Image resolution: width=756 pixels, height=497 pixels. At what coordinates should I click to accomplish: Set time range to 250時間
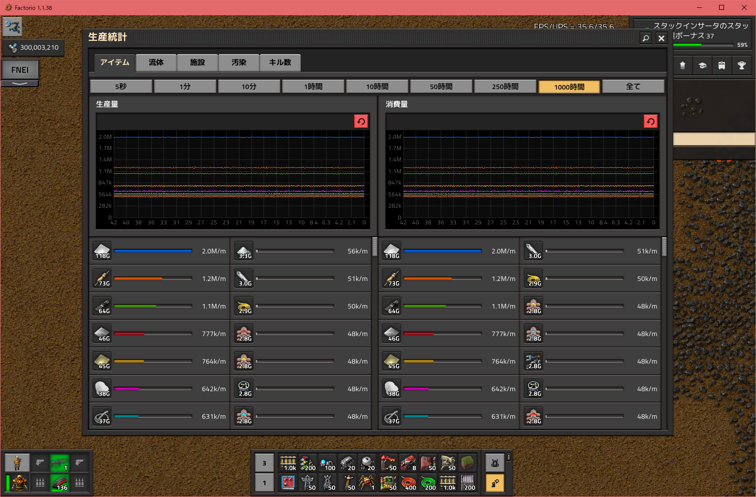(505, 87)
